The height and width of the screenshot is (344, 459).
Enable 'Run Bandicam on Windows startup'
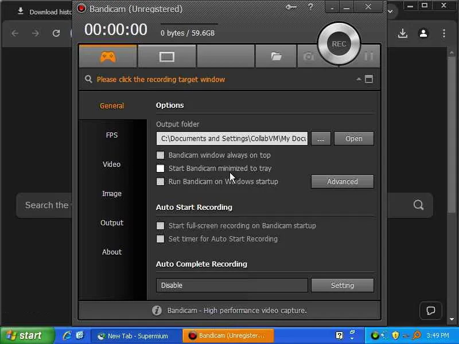(160, 181)
